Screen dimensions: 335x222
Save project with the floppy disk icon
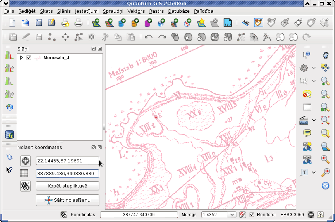[x=39, y=23]
